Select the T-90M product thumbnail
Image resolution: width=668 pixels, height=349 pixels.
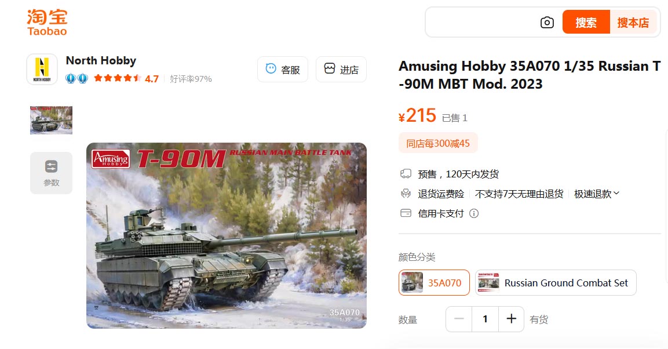tap(51, 120)
